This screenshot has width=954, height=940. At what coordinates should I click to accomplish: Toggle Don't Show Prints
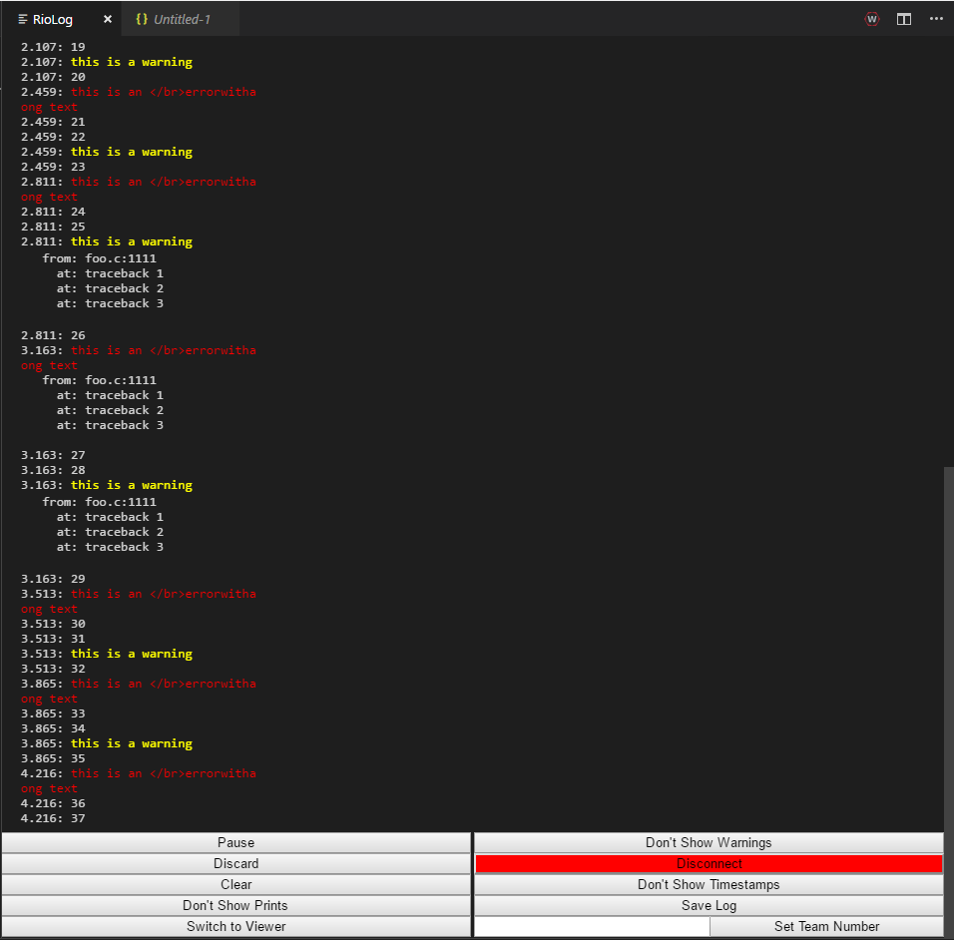click(x=237, y=905)
